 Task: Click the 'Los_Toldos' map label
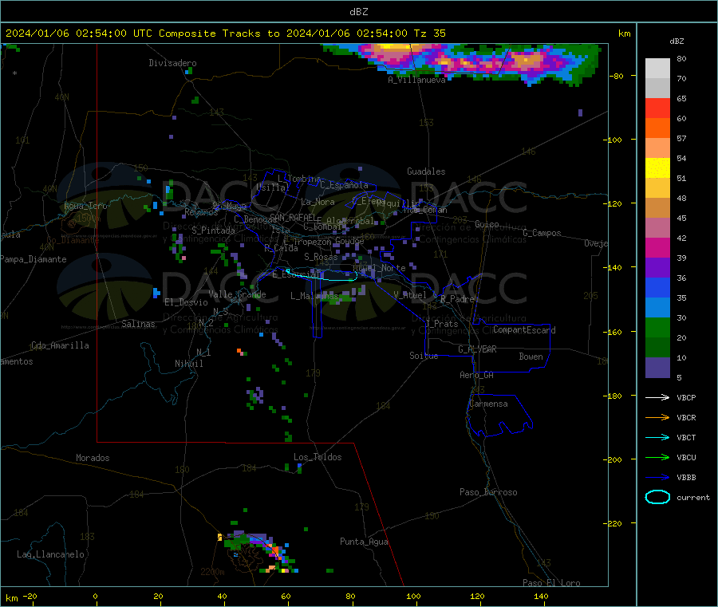pyautogui.click(x=318, y=457)
